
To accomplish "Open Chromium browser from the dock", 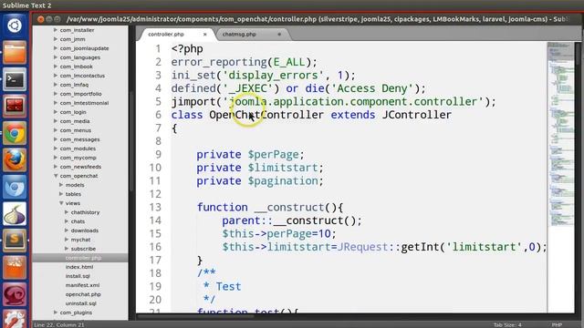I will pos(15,187).
